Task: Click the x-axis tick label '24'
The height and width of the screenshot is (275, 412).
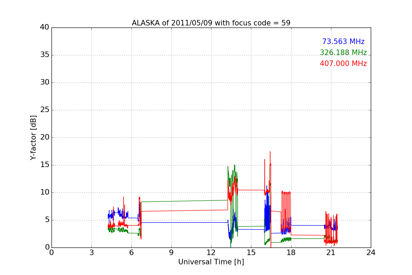Action: click(371, 253)
